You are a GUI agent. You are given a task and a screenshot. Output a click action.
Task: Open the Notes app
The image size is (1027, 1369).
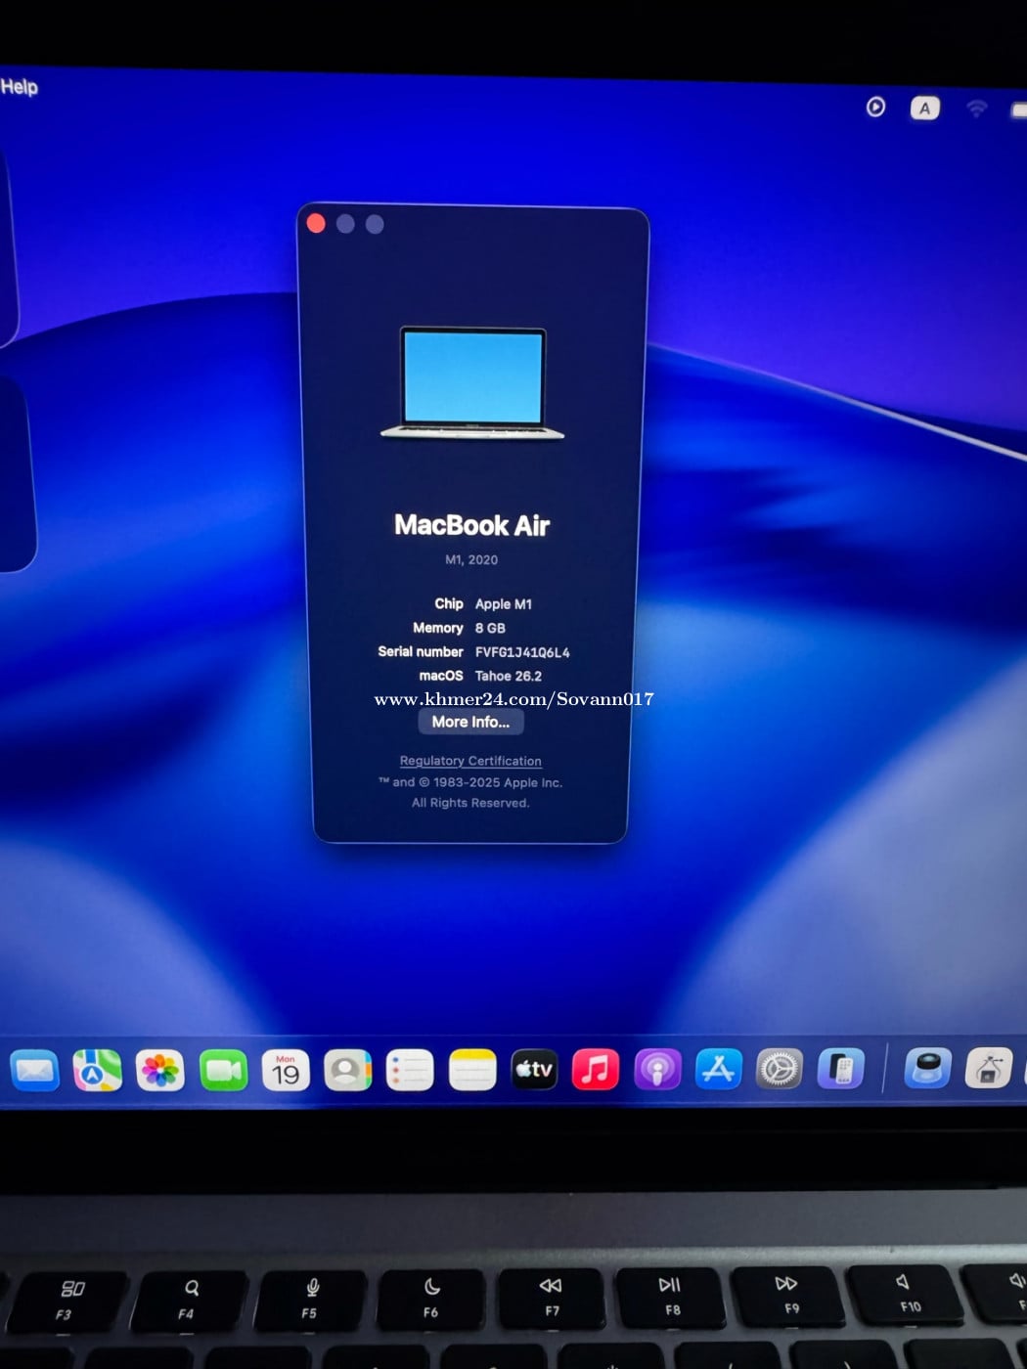472,1071
